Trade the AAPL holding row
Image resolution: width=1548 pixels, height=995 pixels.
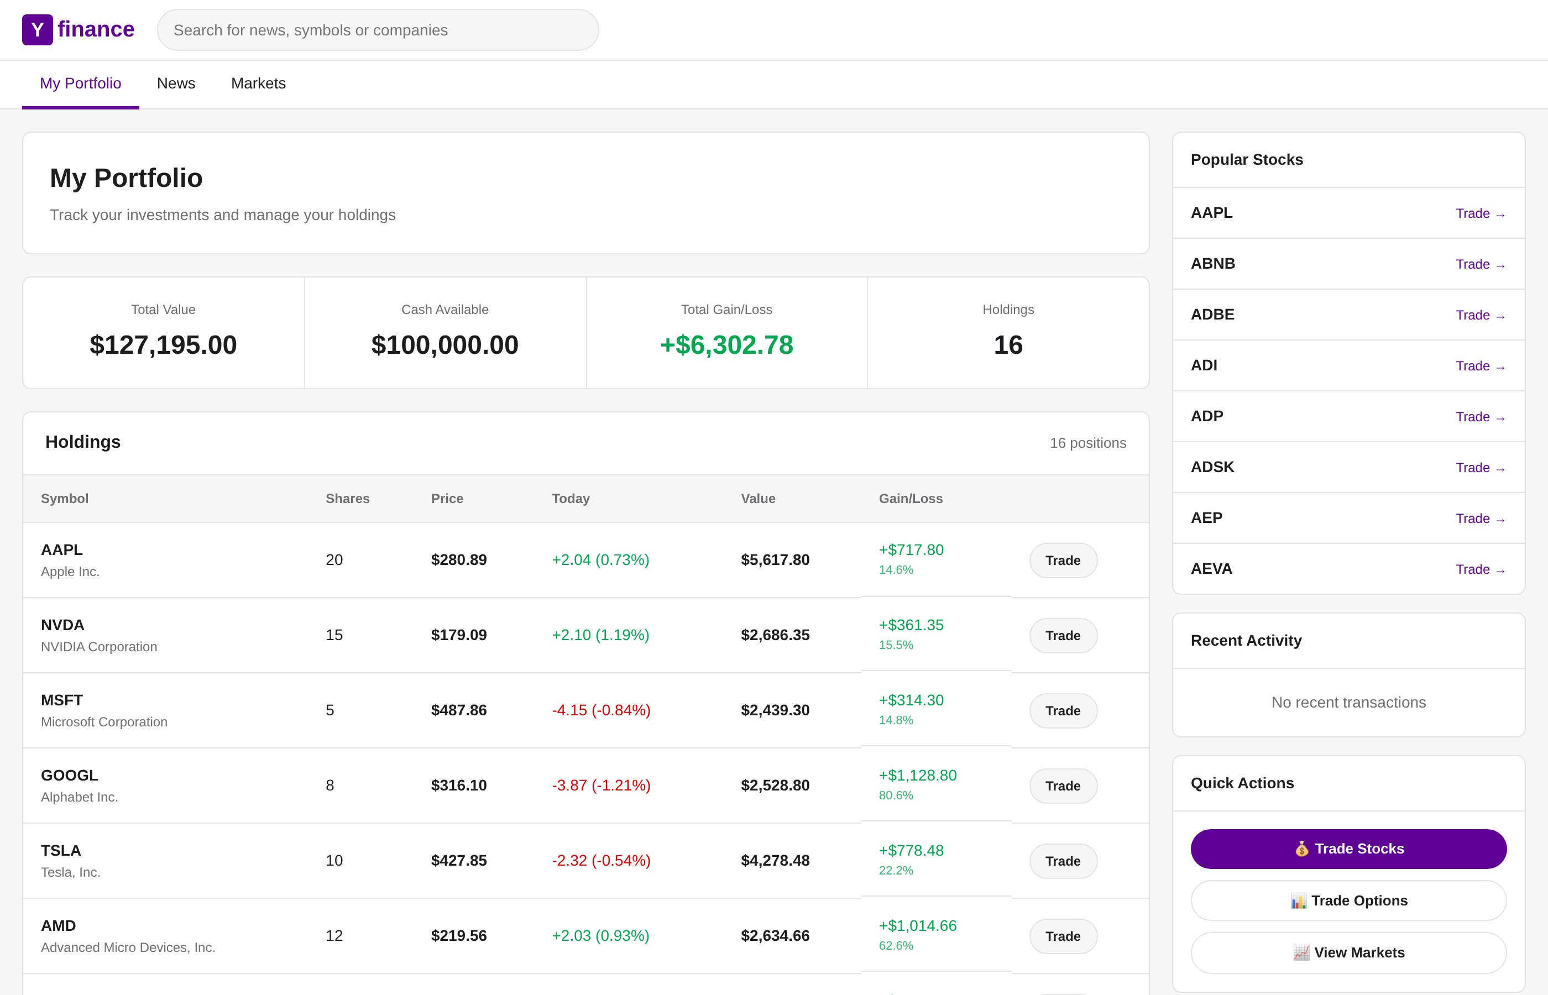pyautogui.click(x=1063, y=560)
